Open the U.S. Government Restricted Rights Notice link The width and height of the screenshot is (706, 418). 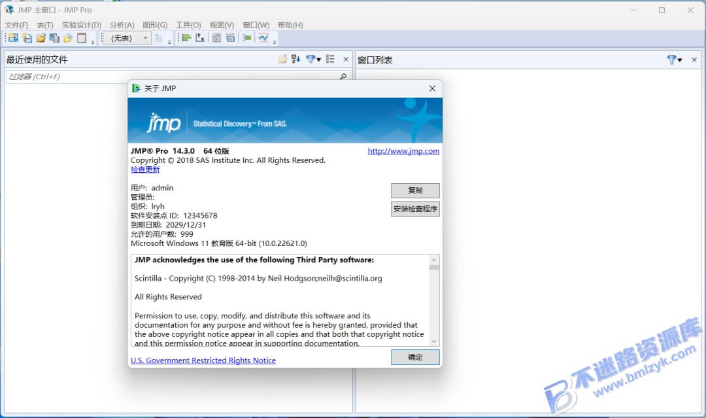[x=203, y=360]
